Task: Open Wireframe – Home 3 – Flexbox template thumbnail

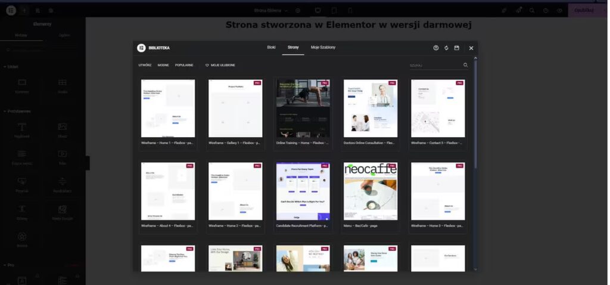Action: coord(438,191)
